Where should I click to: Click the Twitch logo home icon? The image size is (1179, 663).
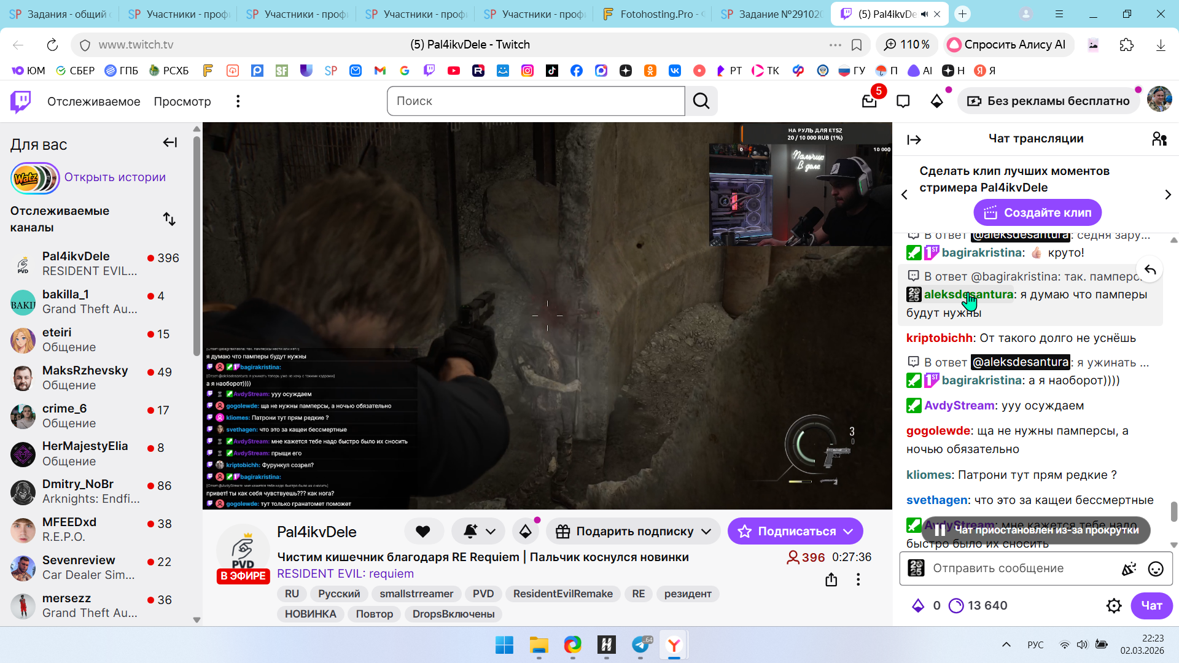point(21,101)
